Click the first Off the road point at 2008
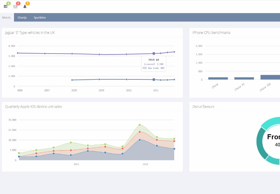The height and width of the screenshot is (194, 280). tap(72, 80)
